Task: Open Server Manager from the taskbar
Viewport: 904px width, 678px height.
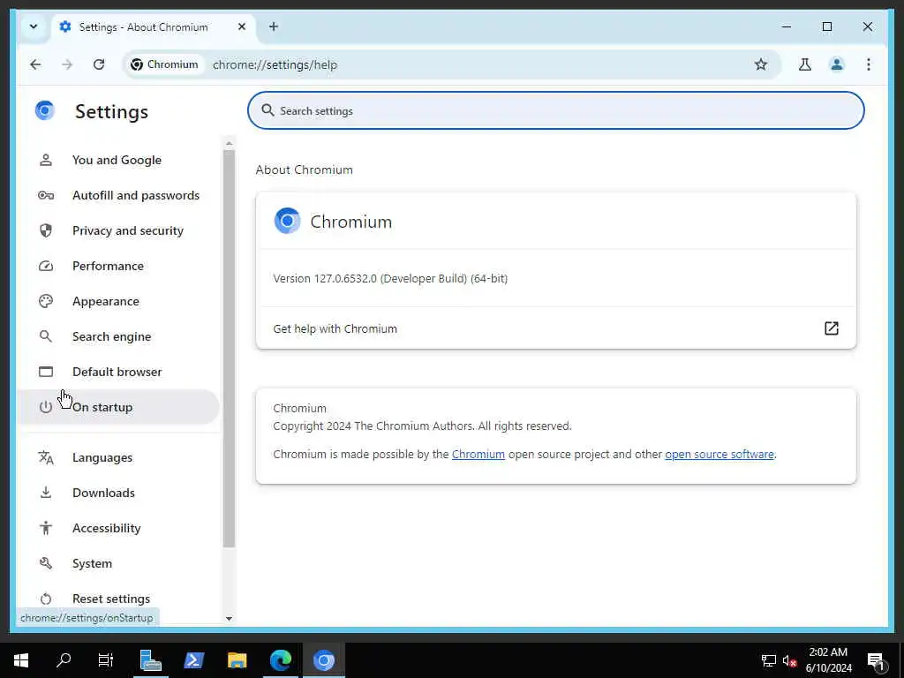Action: coord(150,660)
